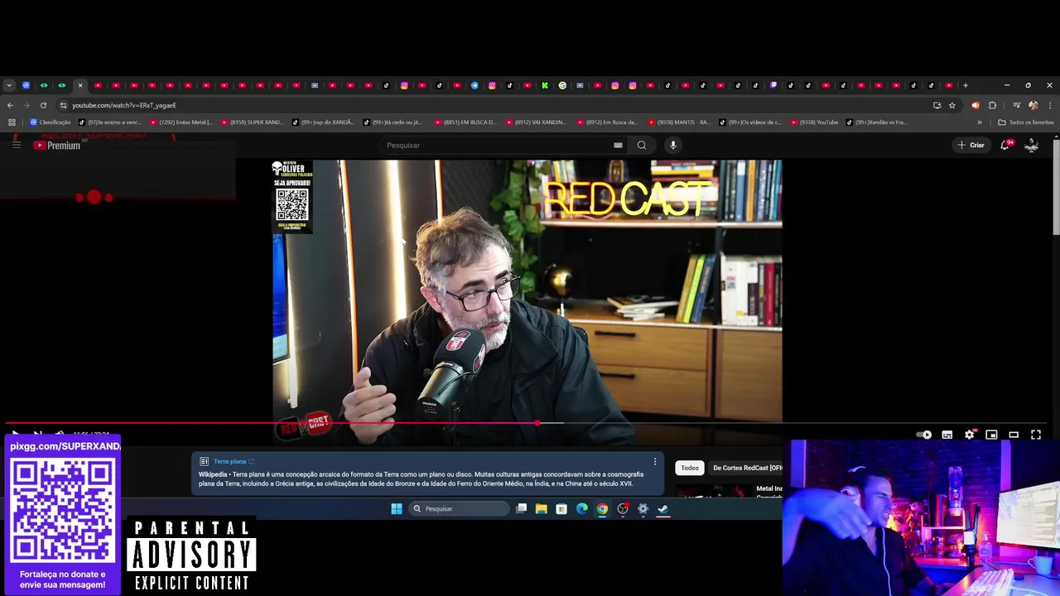The image size is (1060, 596).
Task: Open the '(99+)rap do XANDÃ...' bookmark
Action: pyautogui.click(x=324, y=123)
